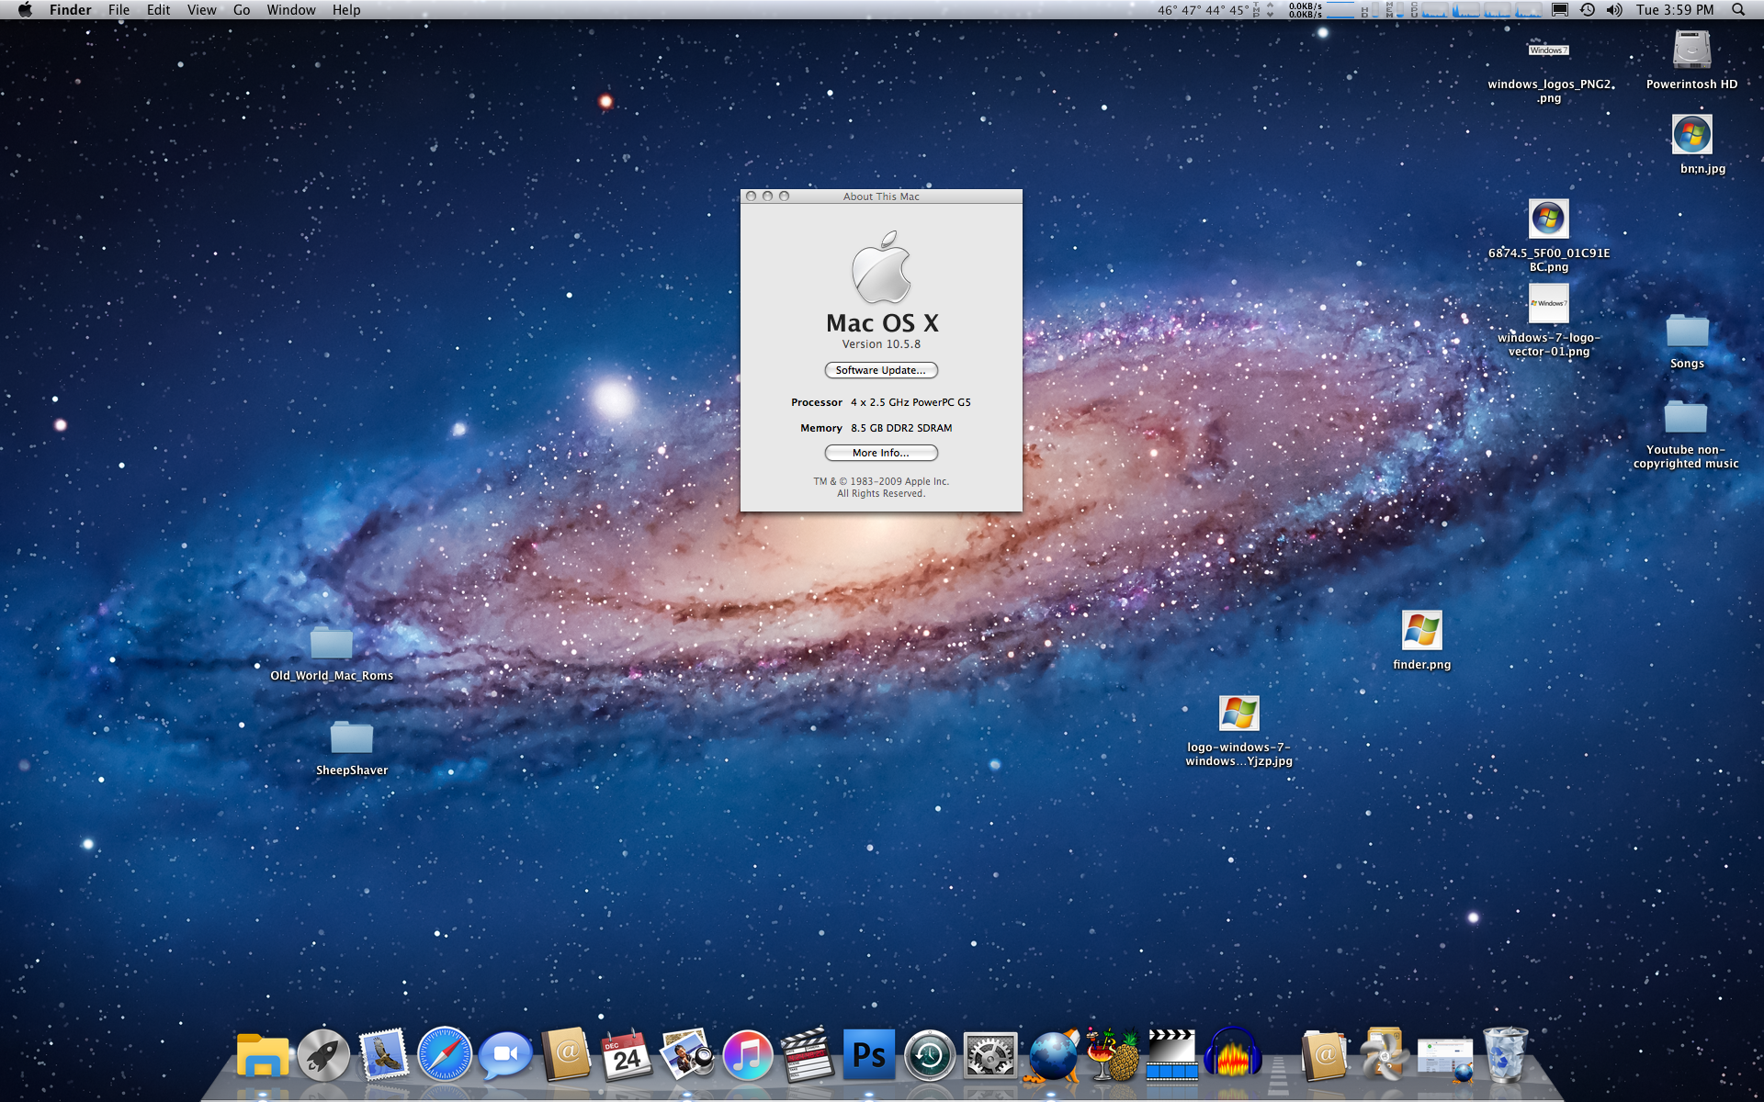
Task: Open the web page document stack in Dock
Action: pos(1445,1059)
